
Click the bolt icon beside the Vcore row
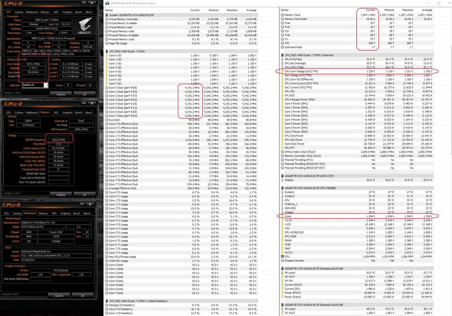(282, 216)
